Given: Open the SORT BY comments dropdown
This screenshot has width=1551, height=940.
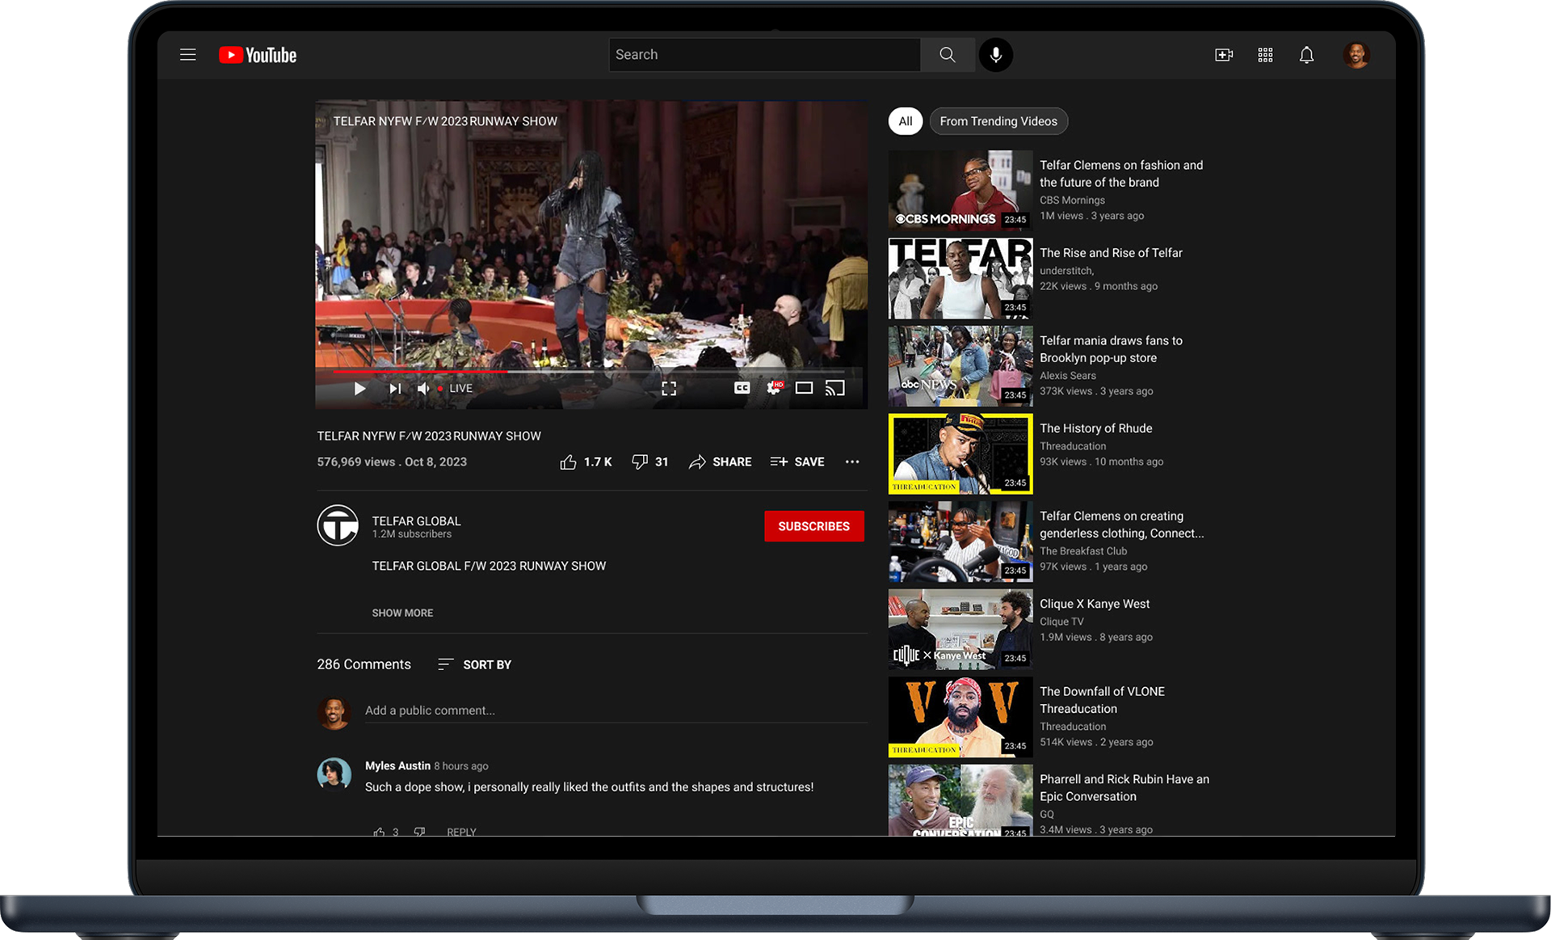Looking at the screenshot, I should (475, 664).
